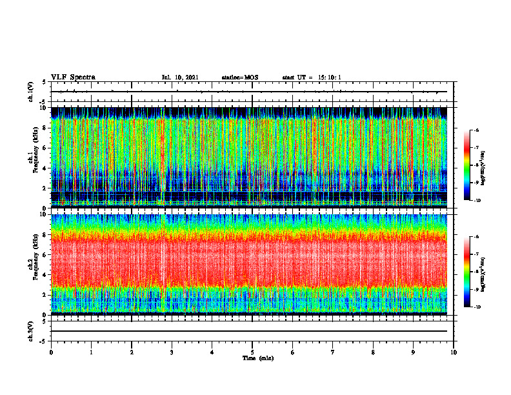Click the "start UT = 15:10:1" text
The width and height of the screenshot is (511, 395).
(312, 77)
